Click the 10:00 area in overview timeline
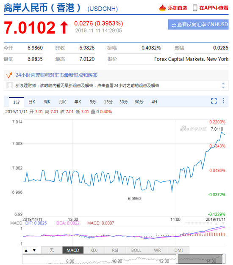The height and width of the screenshot is (265, 233). coord(117,261)
